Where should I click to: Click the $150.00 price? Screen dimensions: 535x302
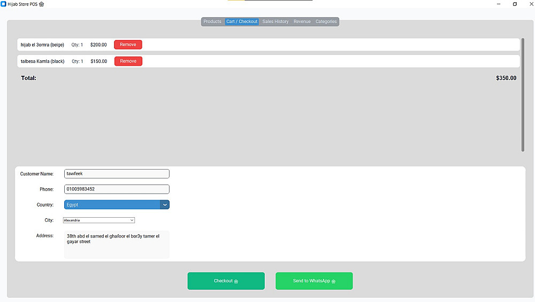pos(99,61)
